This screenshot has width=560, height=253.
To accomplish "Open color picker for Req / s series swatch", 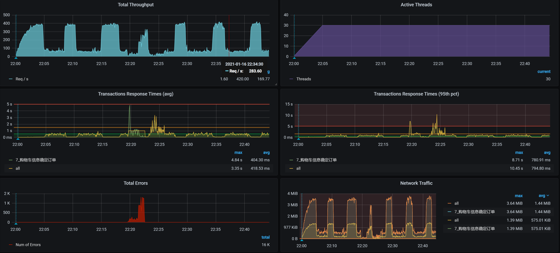I will [11, 79].
